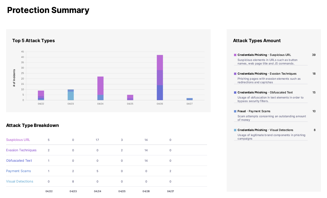Click the 04/25 bar in the chart

pyautogui.click(x=130, y=97)
